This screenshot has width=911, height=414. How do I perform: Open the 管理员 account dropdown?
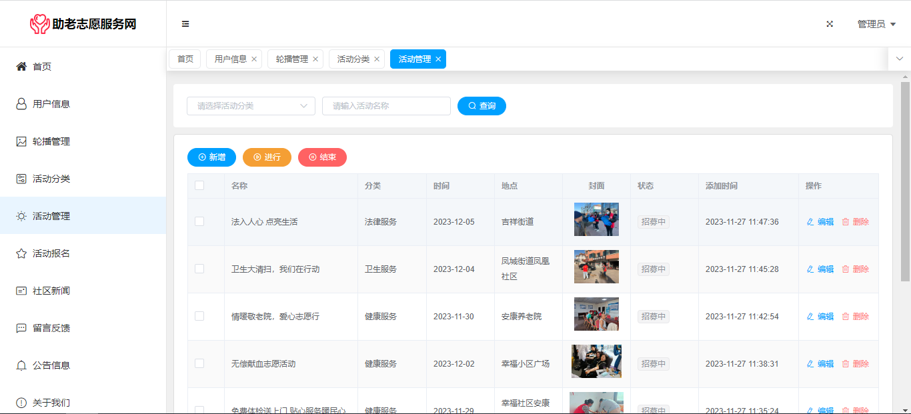[x=876, y=24]
